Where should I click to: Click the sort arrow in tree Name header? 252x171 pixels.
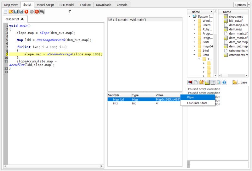coord(211,12)
